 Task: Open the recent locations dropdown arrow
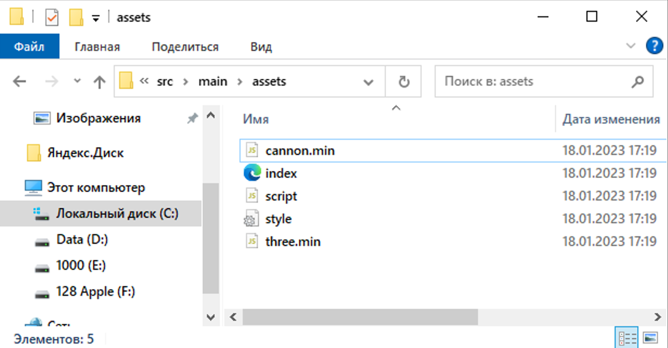[x=77, y=81]
